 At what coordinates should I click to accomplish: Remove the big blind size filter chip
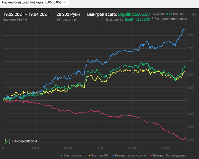[x=65, y=2]
